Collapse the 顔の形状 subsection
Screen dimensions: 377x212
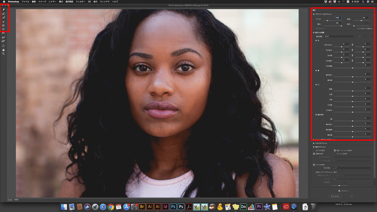316,115
